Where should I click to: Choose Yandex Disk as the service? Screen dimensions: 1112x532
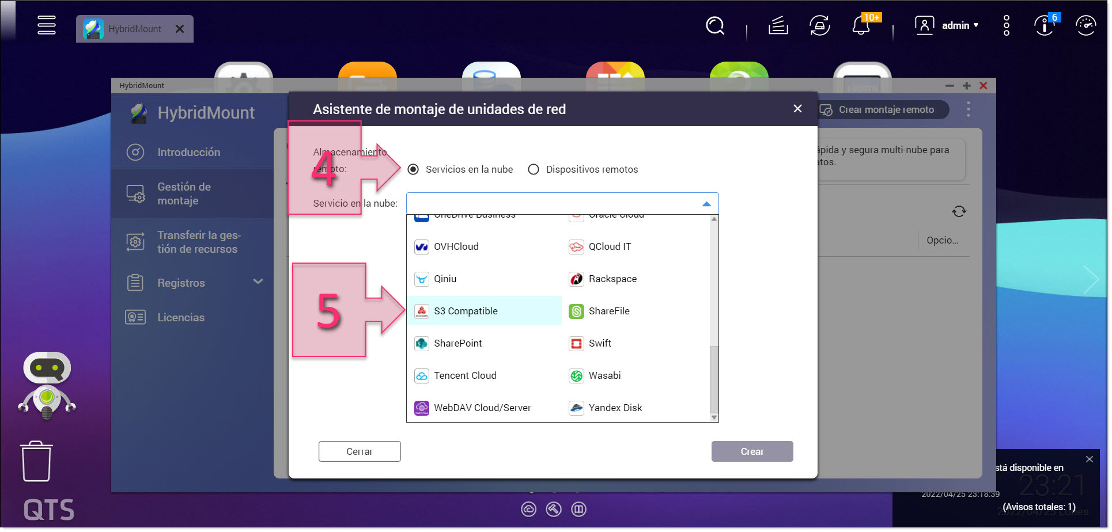(615, 408)
